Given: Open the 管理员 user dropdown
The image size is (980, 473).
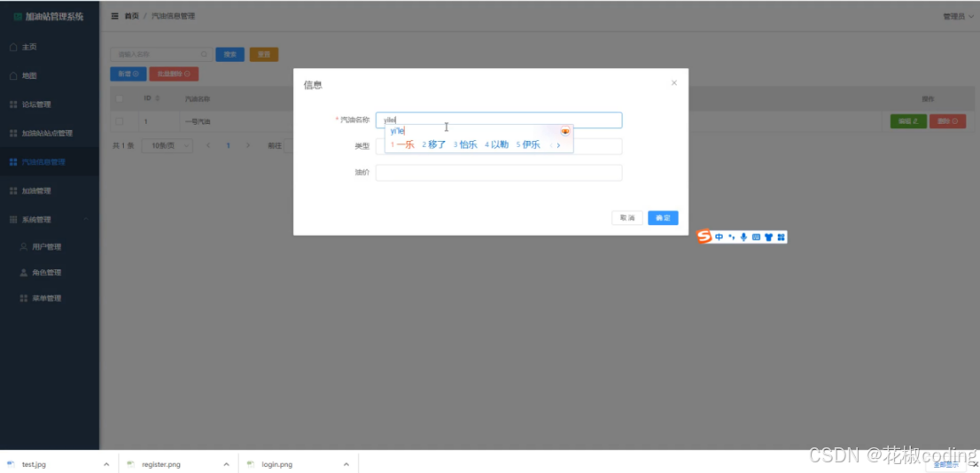Looking at the screenshot, I should coord(958,16).
